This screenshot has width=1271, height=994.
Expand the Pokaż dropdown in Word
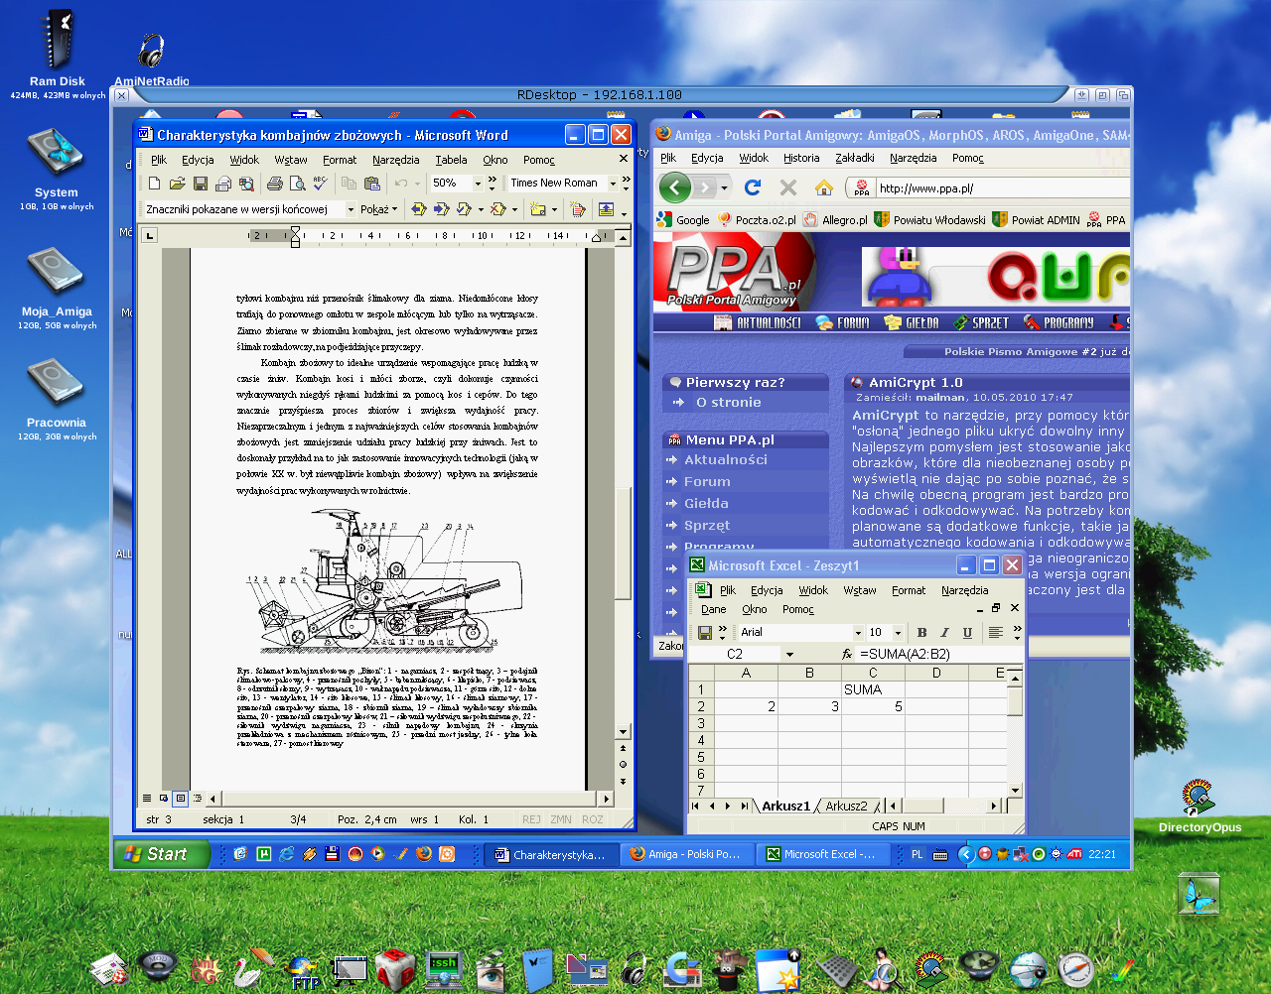click(x=378, y=209)
